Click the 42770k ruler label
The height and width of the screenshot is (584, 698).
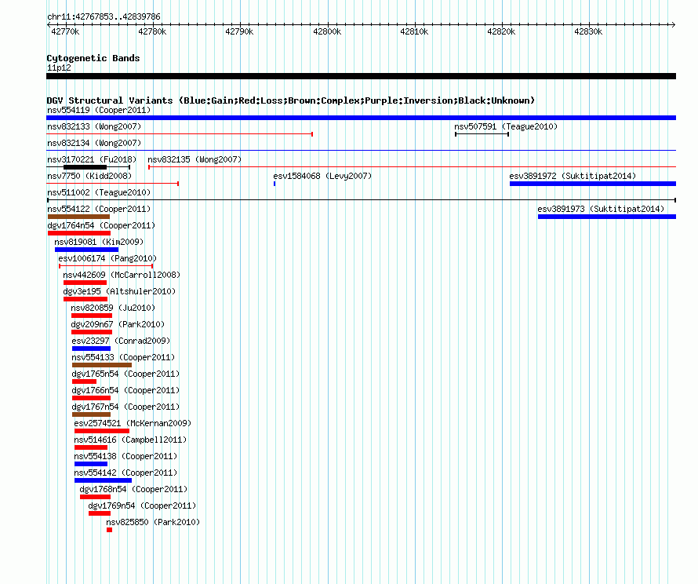[65, 31]
